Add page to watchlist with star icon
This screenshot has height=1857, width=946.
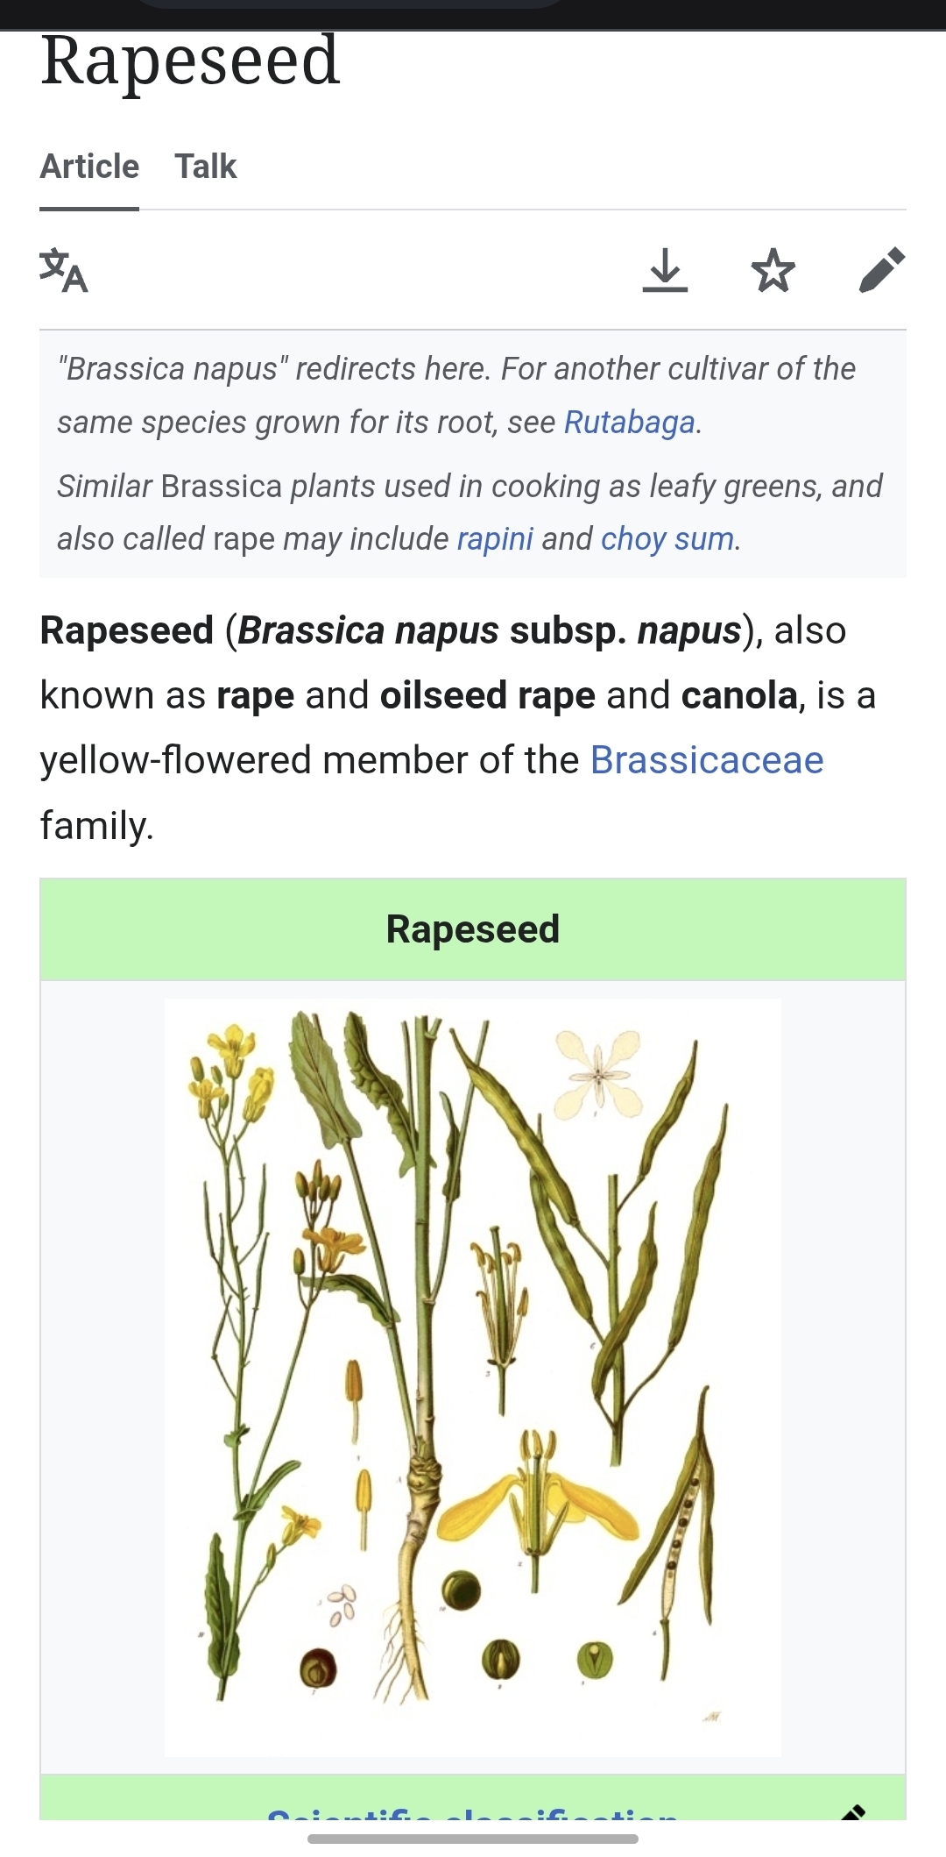point(773,270)
